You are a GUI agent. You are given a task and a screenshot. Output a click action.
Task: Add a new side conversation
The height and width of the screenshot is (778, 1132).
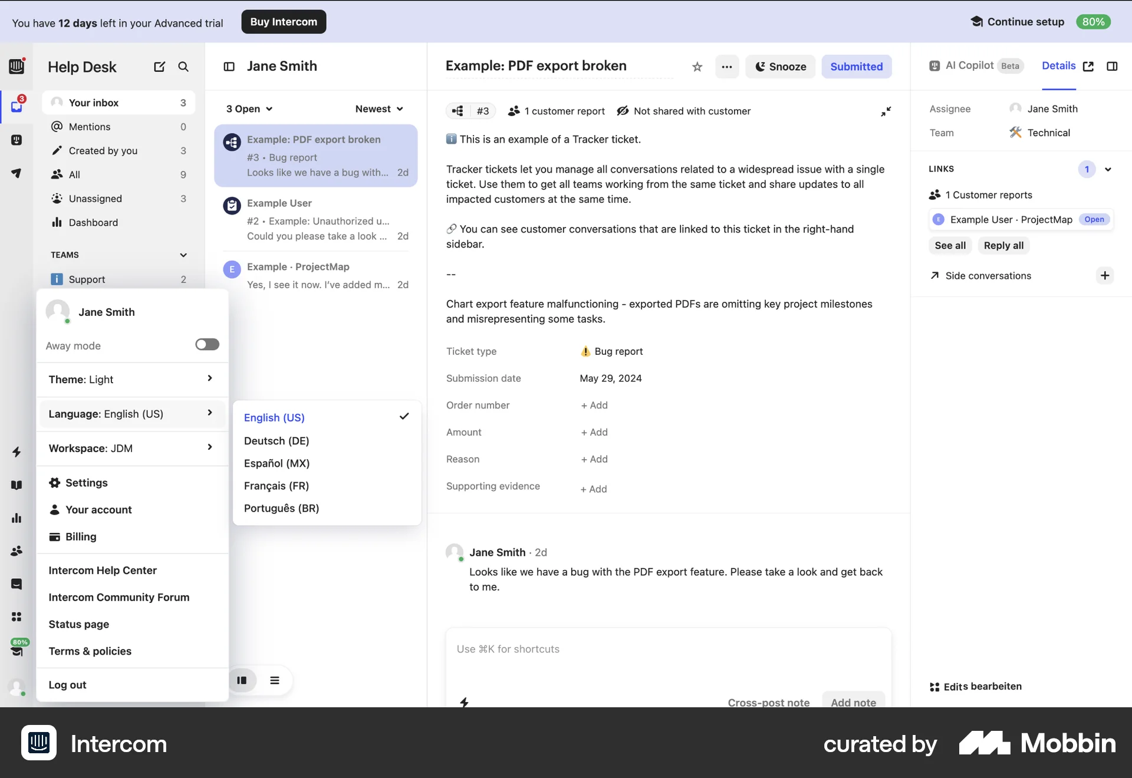pos(1104,275)
